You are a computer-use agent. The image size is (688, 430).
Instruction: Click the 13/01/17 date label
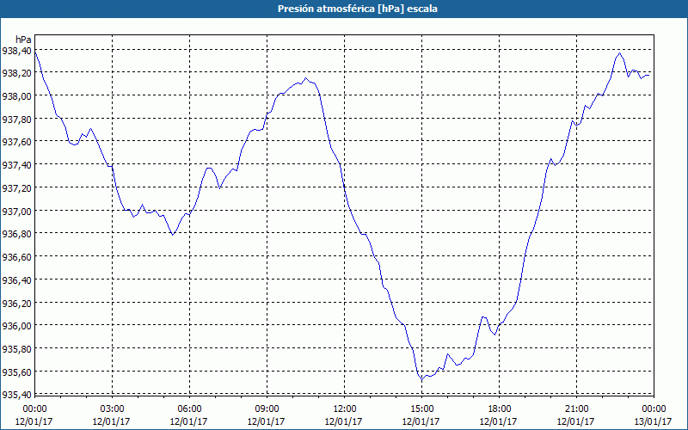(x=654, y=421)
